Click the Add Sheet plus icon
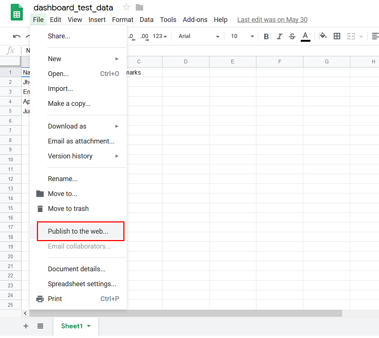The width and height of the screenshot is (379, 338). [x=26, y=326]
